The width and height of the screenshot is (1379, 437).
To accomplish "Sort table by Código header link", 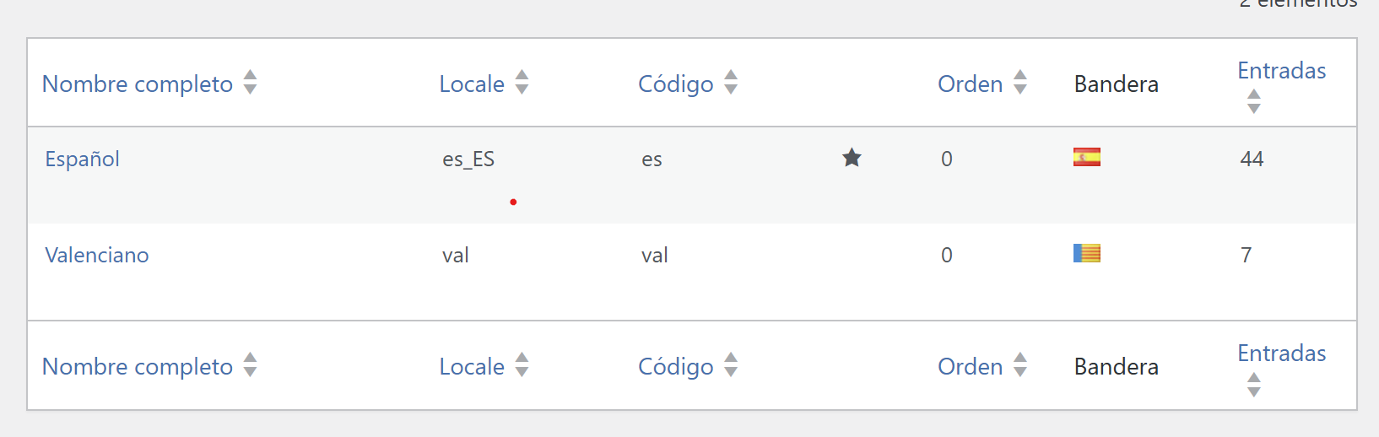I will [x=675, y=84].
